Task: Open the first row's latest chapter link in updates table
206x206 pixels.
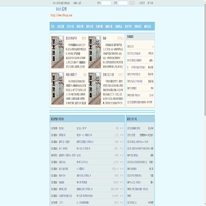Action: (81, 128)
